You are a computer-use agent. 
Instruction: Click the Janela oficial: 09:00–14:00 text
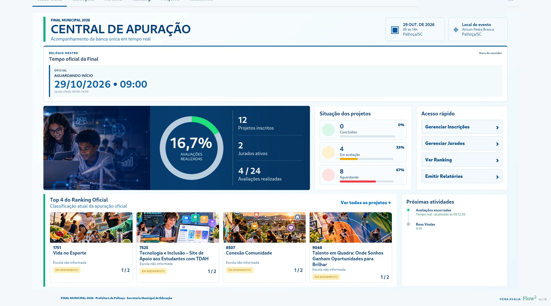click(71, 92)
